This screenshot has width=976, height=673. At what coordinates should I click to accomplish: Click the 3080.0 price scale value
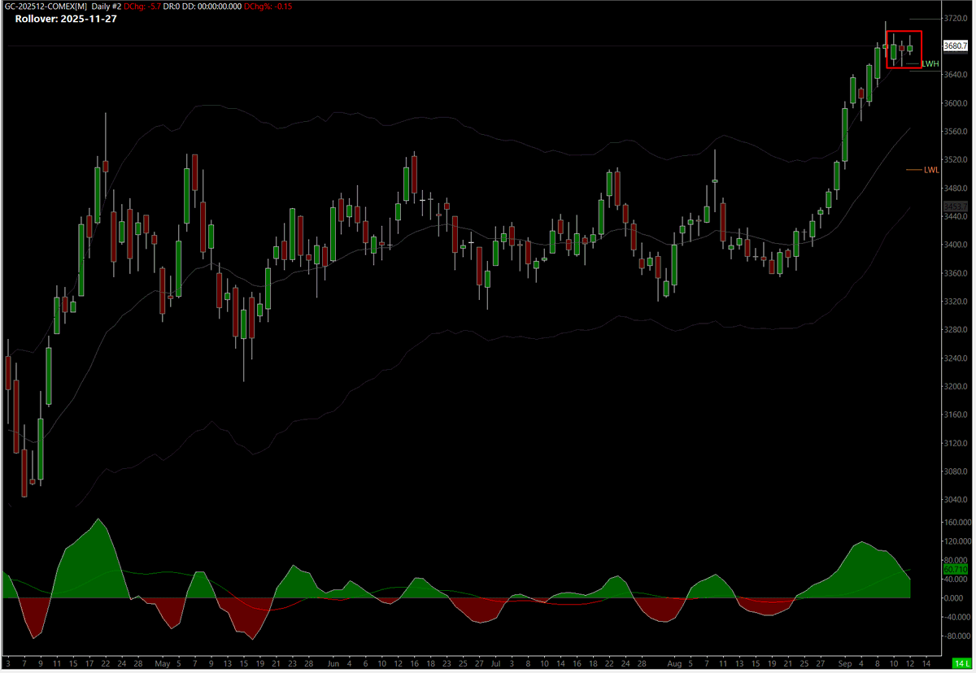956,472
